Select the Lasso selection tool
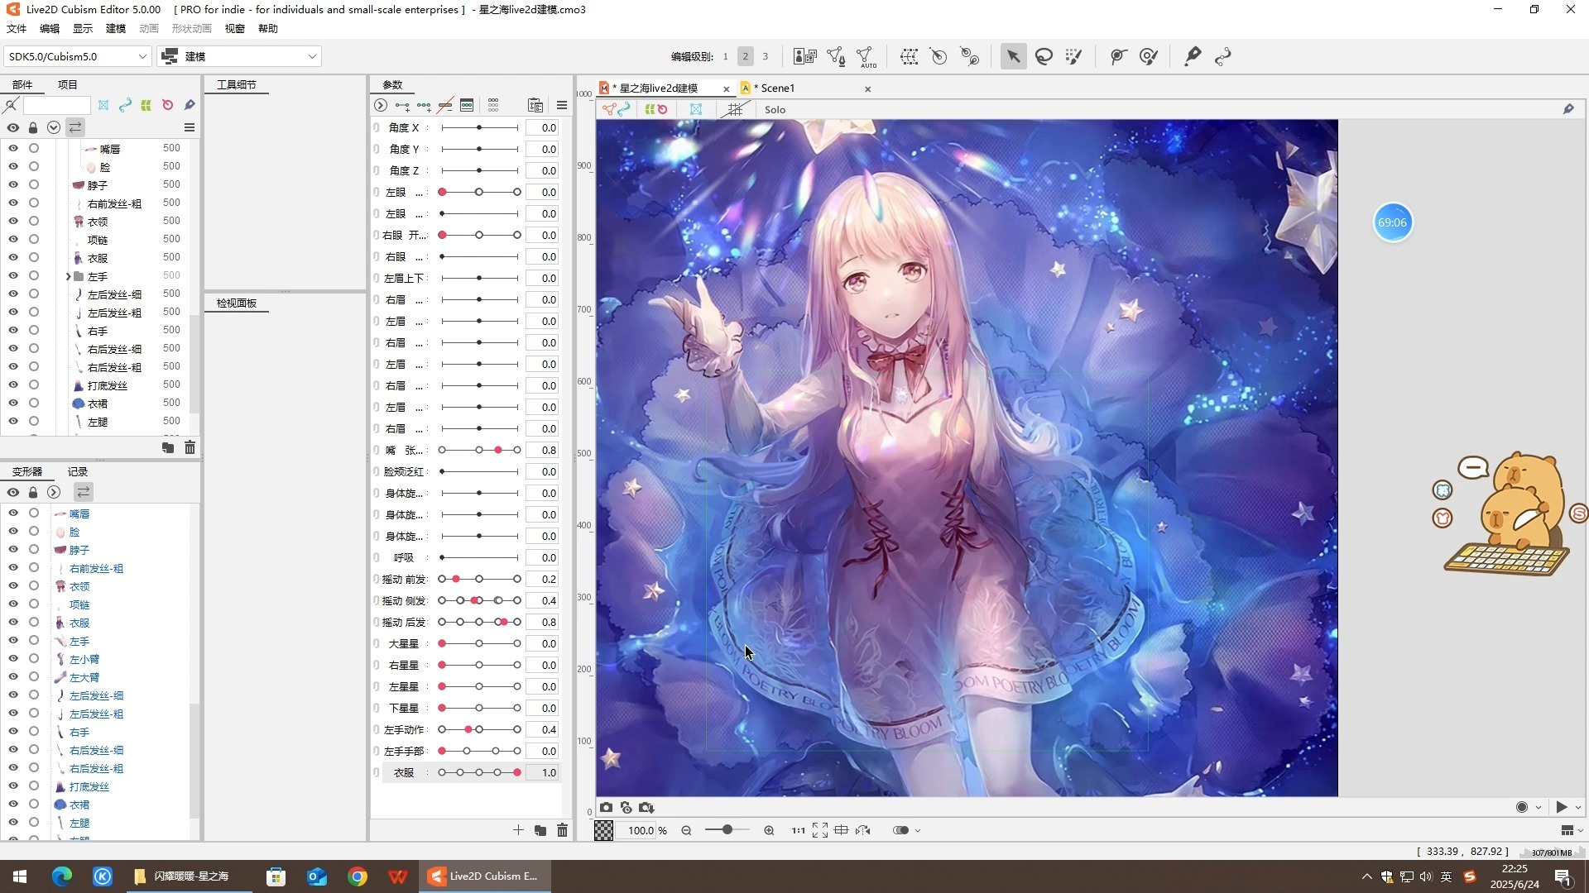 (1044, 56)
